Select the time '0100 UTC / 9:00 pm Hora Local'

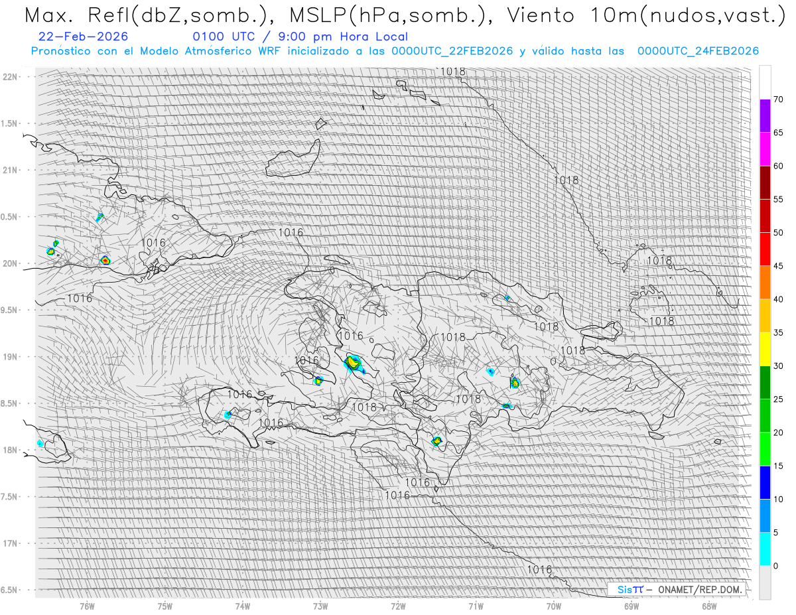tap(300, 37)
